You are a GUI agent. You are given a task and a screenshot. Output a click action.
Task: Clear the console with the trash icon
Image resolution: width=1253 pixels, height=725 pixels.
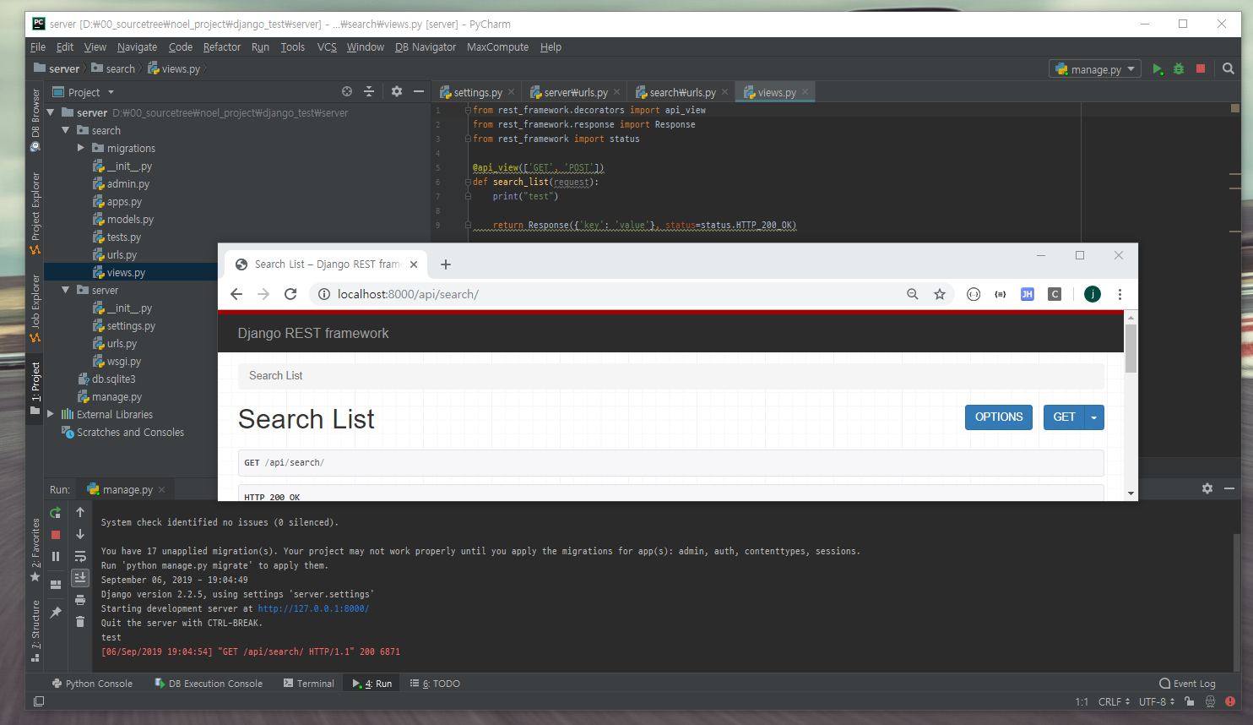point(80,622)
